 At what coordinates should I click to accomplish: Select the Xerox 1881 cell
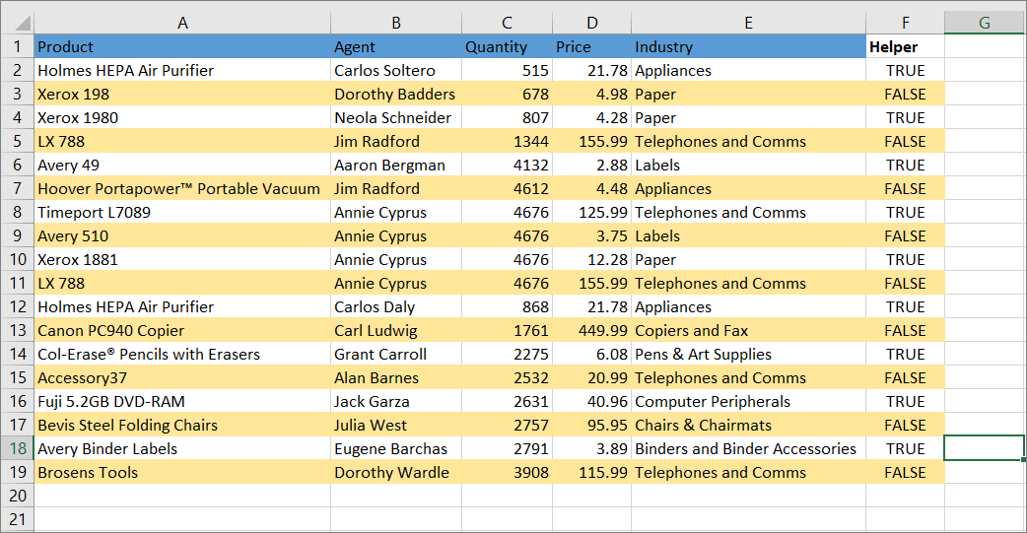click(182, 259)
